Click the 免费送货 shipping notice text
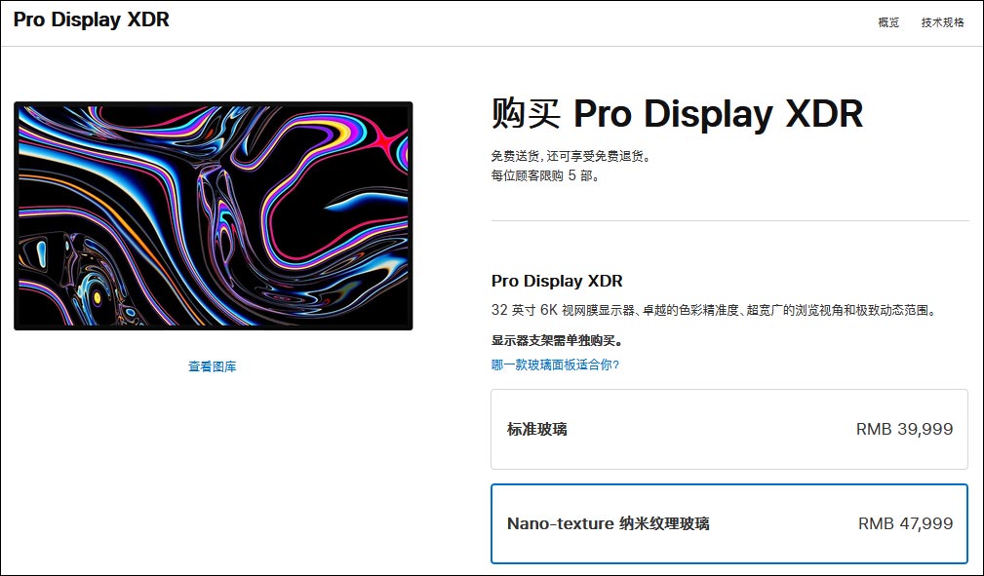 (x=516, y=156)
